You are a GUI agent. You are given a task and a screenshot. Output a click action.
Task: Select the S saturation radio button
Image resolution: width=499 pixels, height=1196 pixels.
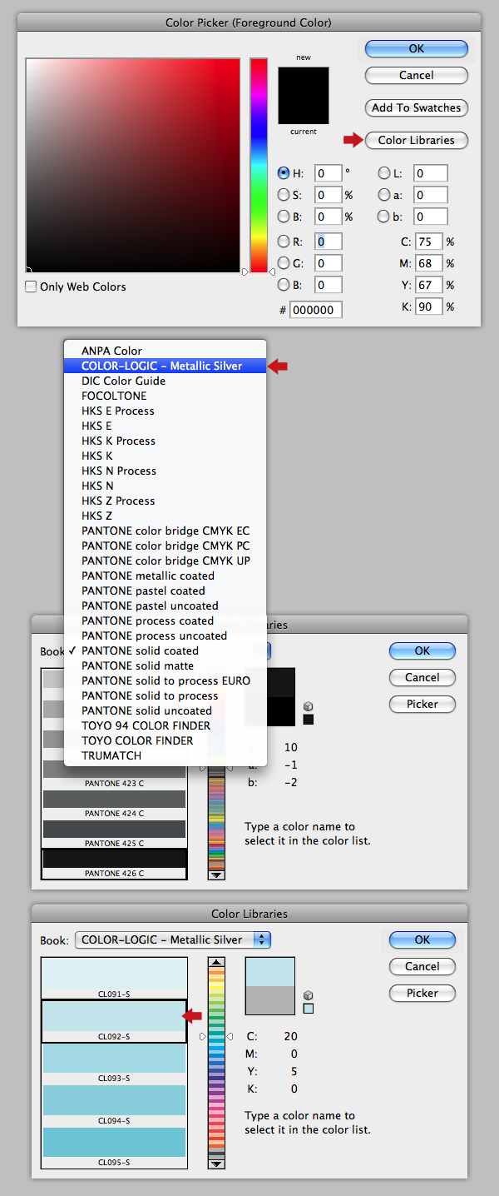[284, 195]
